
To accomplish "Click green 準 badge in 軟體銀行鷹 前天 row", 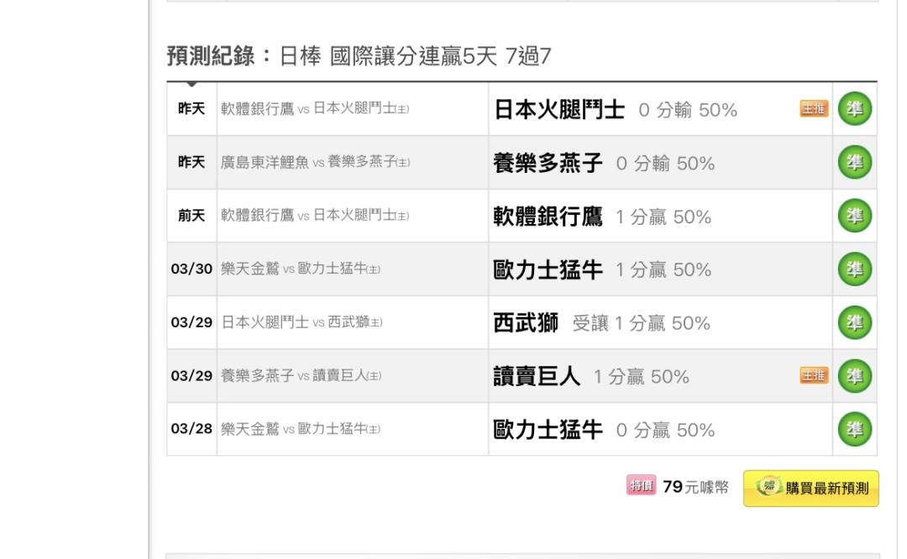I will pos(854,216).
